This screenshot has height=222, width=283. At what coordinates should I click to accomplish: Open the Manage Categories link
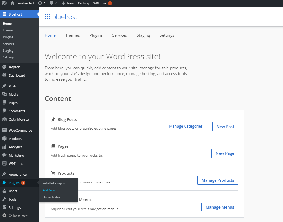[x=186, y=126]
